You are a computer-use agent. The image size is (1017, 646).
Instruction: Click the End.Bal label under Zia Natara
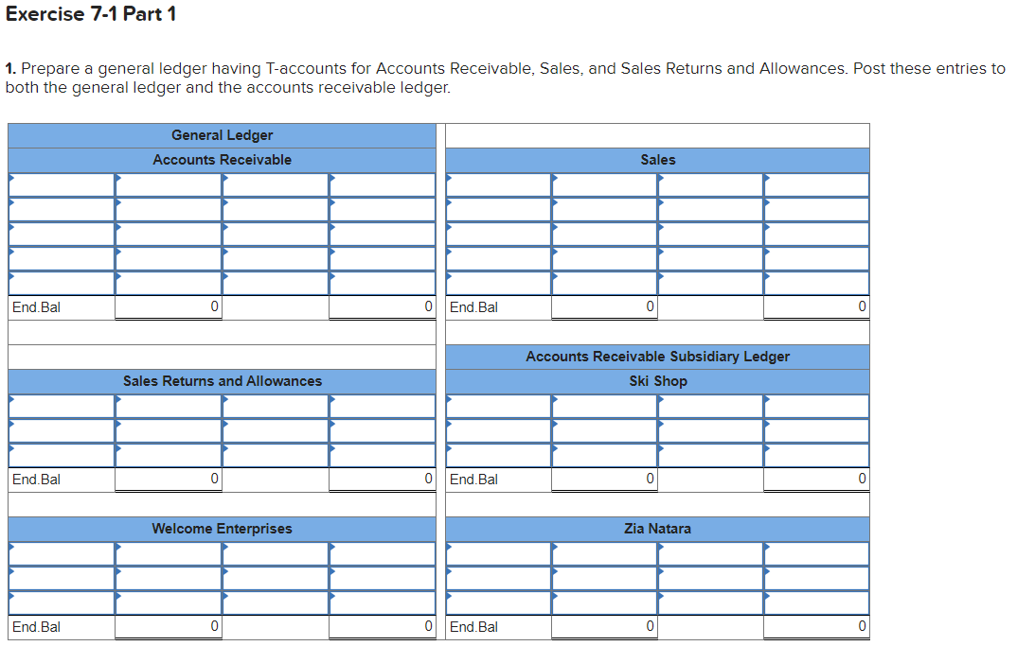click(x=473, y=627)
